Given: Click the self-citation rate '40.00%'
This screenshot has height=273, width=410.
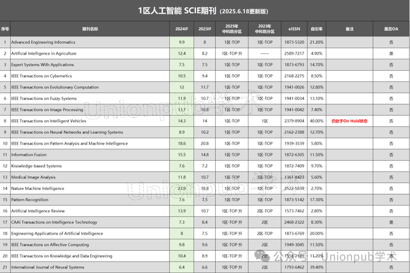Looking at the screenshot, I should (317, 121).
